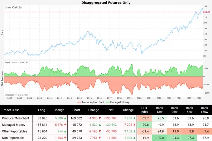The image size is (212, 141).
Task: Click Rank 52w cell 97.3
Action: point(190,138)
